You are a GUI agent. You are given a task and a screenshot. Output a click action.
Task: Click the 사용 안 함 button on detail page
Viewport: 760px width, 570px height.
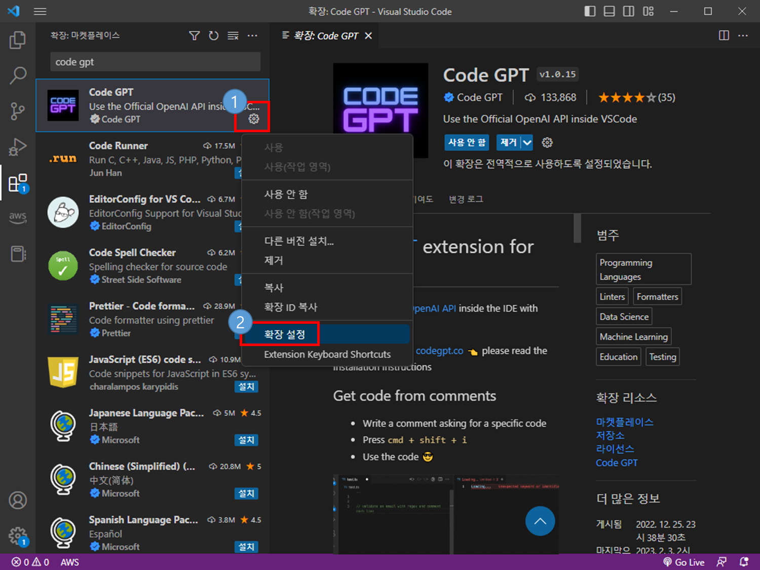[467, 142]
